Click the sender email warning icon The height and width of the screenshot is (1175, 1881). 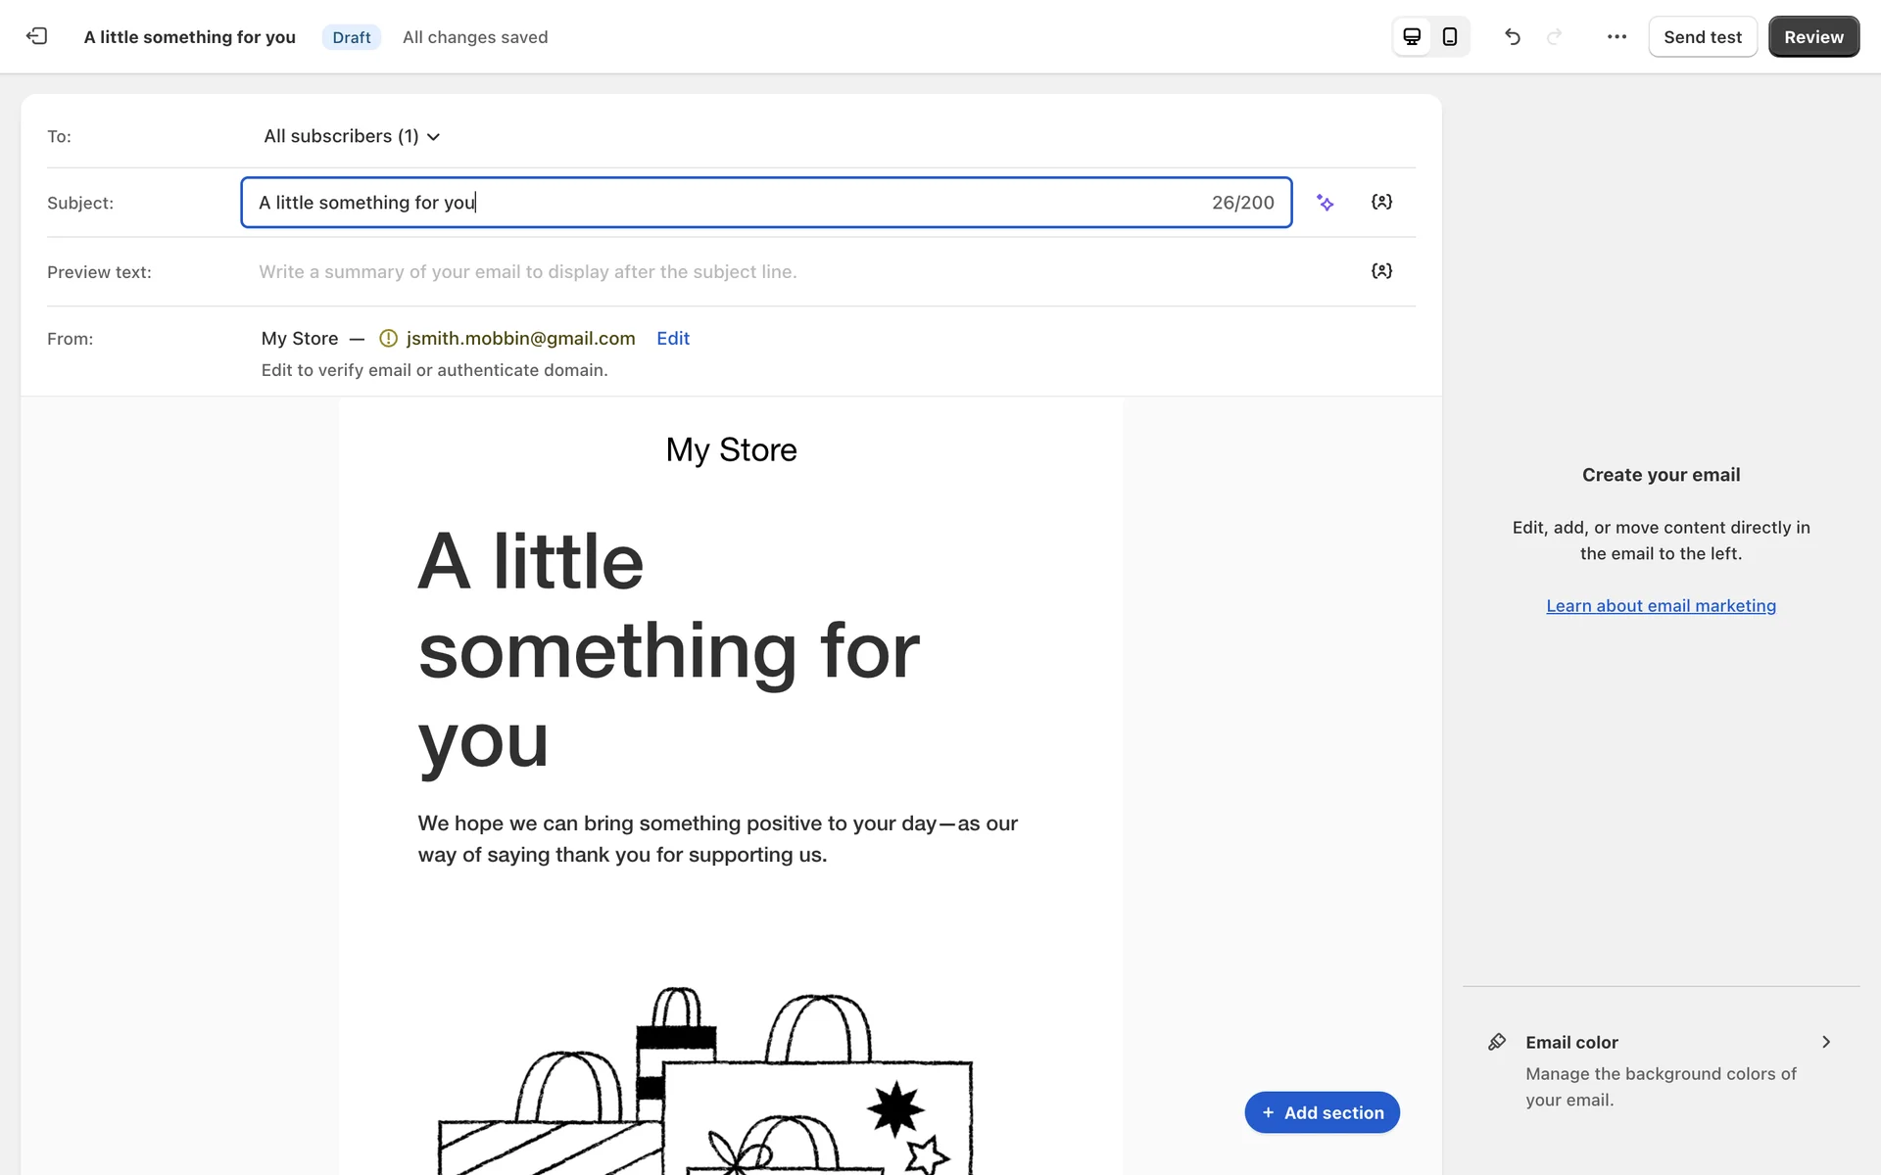point(389,338)
